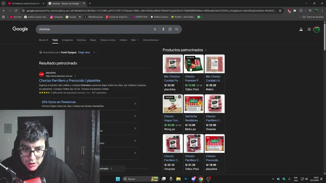Open the SORTEO KICK bookmark

[140, 17]
